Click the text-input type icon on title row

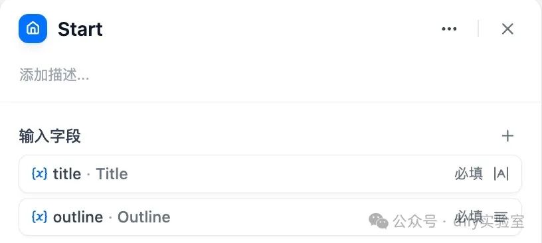point(501,173)
